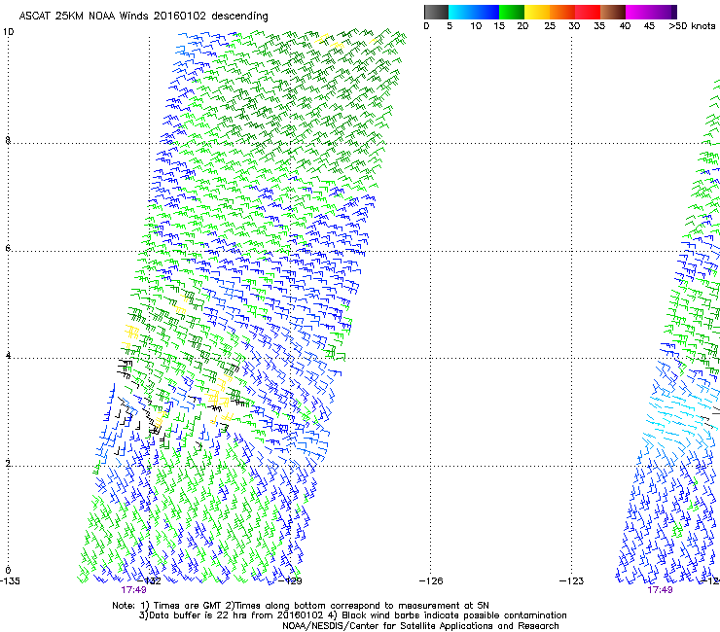Click the latitude axis label '2'

8,463
